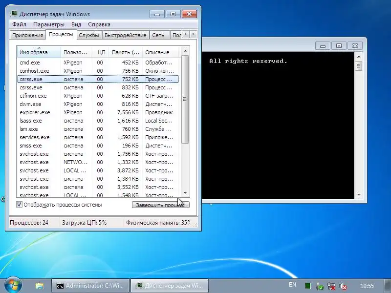Select ctfmon.exe process row

(x=98, y=96)
